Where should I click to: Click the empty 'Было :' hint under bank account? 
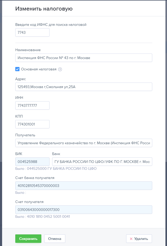coord(21,193)
